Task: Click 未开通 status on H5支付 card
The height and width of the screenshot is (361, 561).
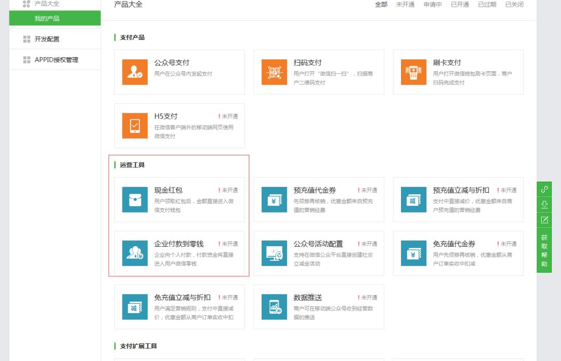Action: 228,116
